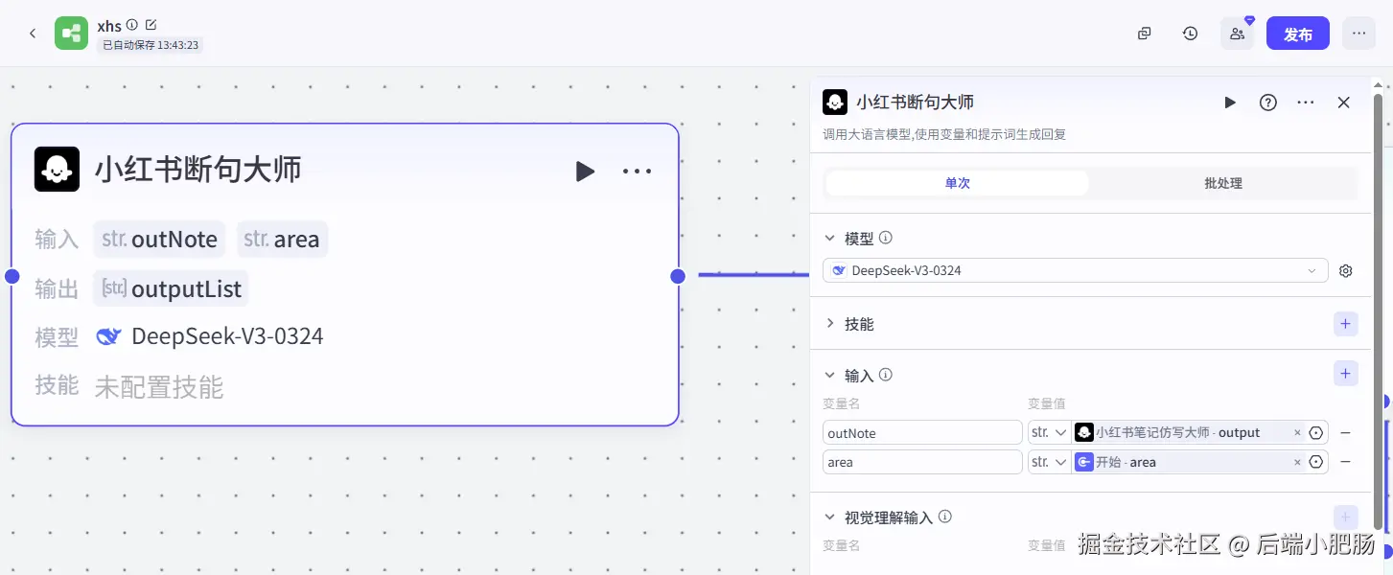Select the area input tag on node
This screenshot has height=575, width=1393.
[x=282, y=239]
